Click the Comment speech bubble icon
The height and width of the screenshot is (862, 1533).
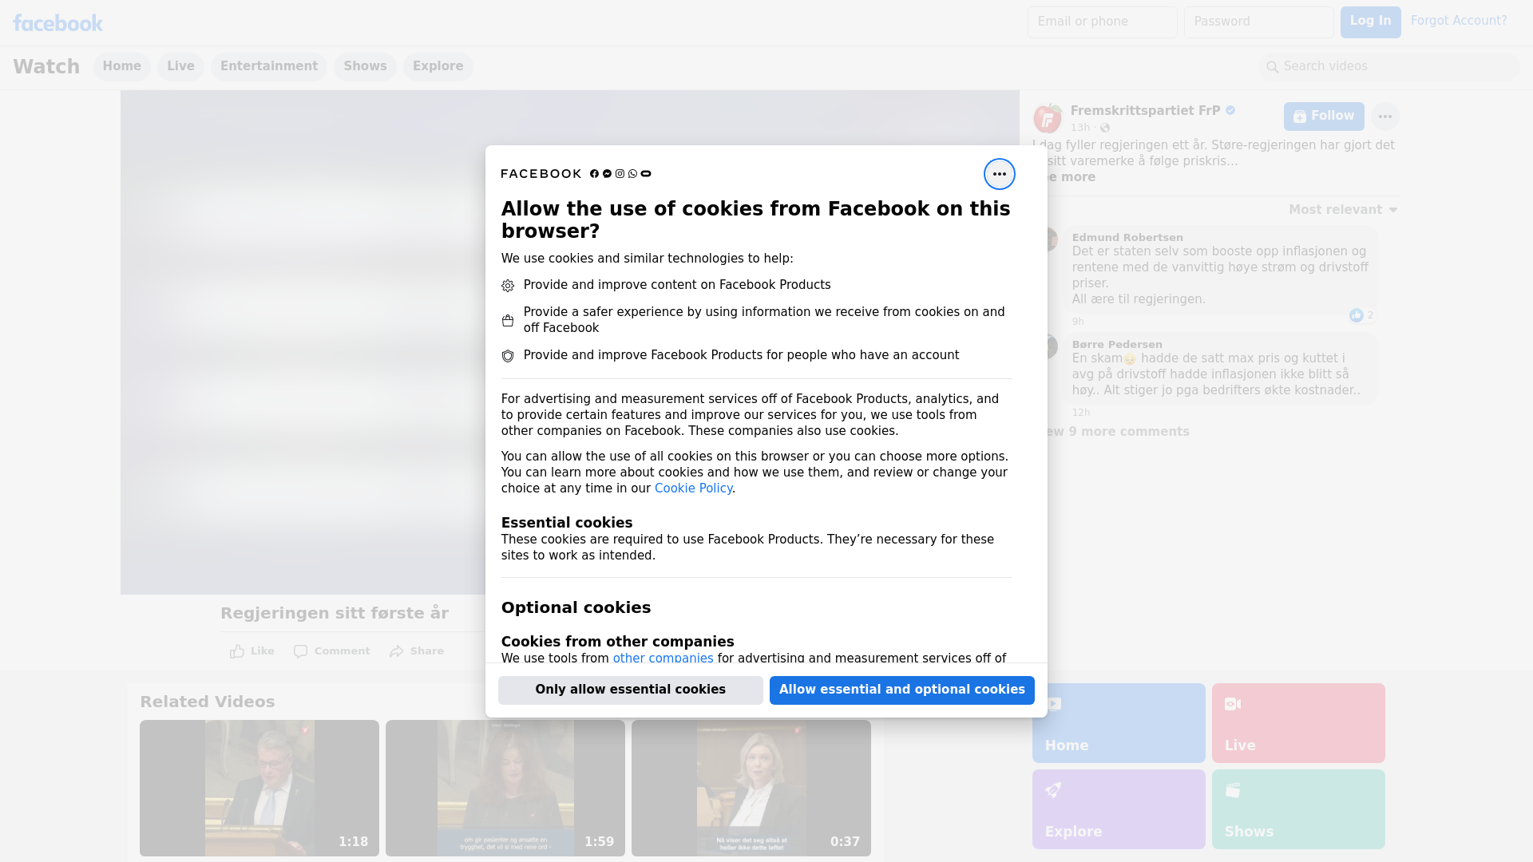click(300, 651)
